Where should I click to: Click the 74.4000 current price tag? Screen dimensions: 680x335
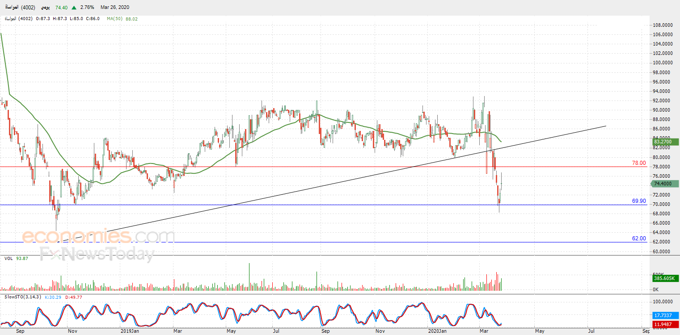(666, 184)
